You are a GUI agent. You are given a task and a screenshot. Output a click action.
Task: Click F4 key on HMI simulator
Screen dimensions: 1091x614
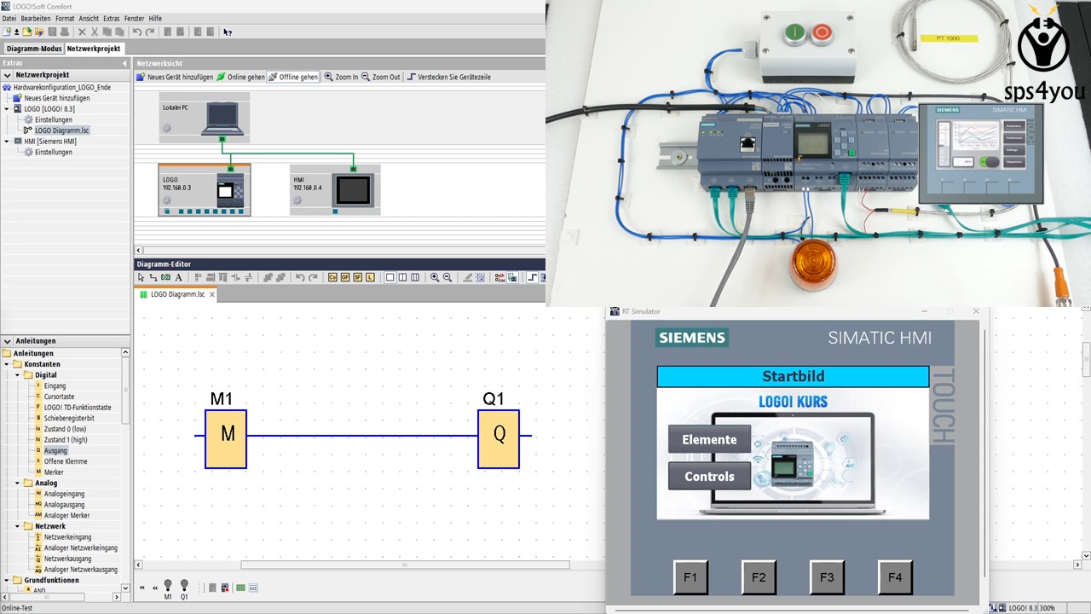(x=895, y=577)
